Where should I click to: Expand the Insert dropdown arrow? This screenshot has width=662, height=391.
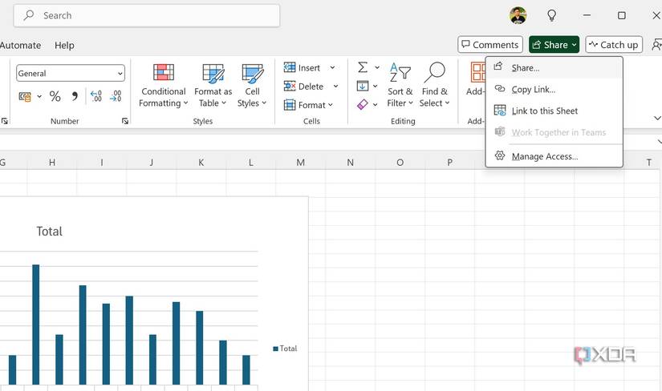pos(333,67)
